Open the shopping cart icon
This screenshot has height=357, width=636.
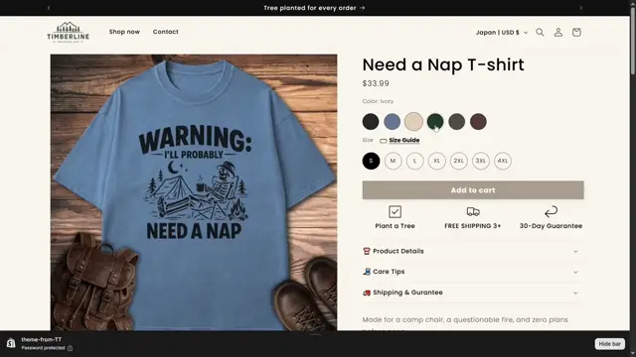point(576,32)
